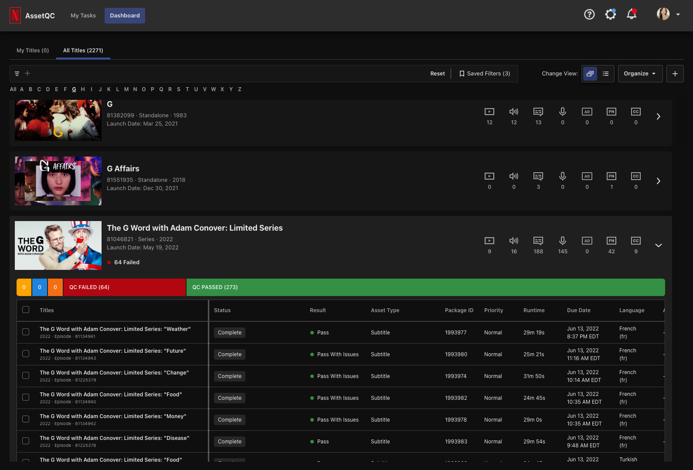Switch to My Titles (0) tab
693x470 pixels.
click(33, 51)
